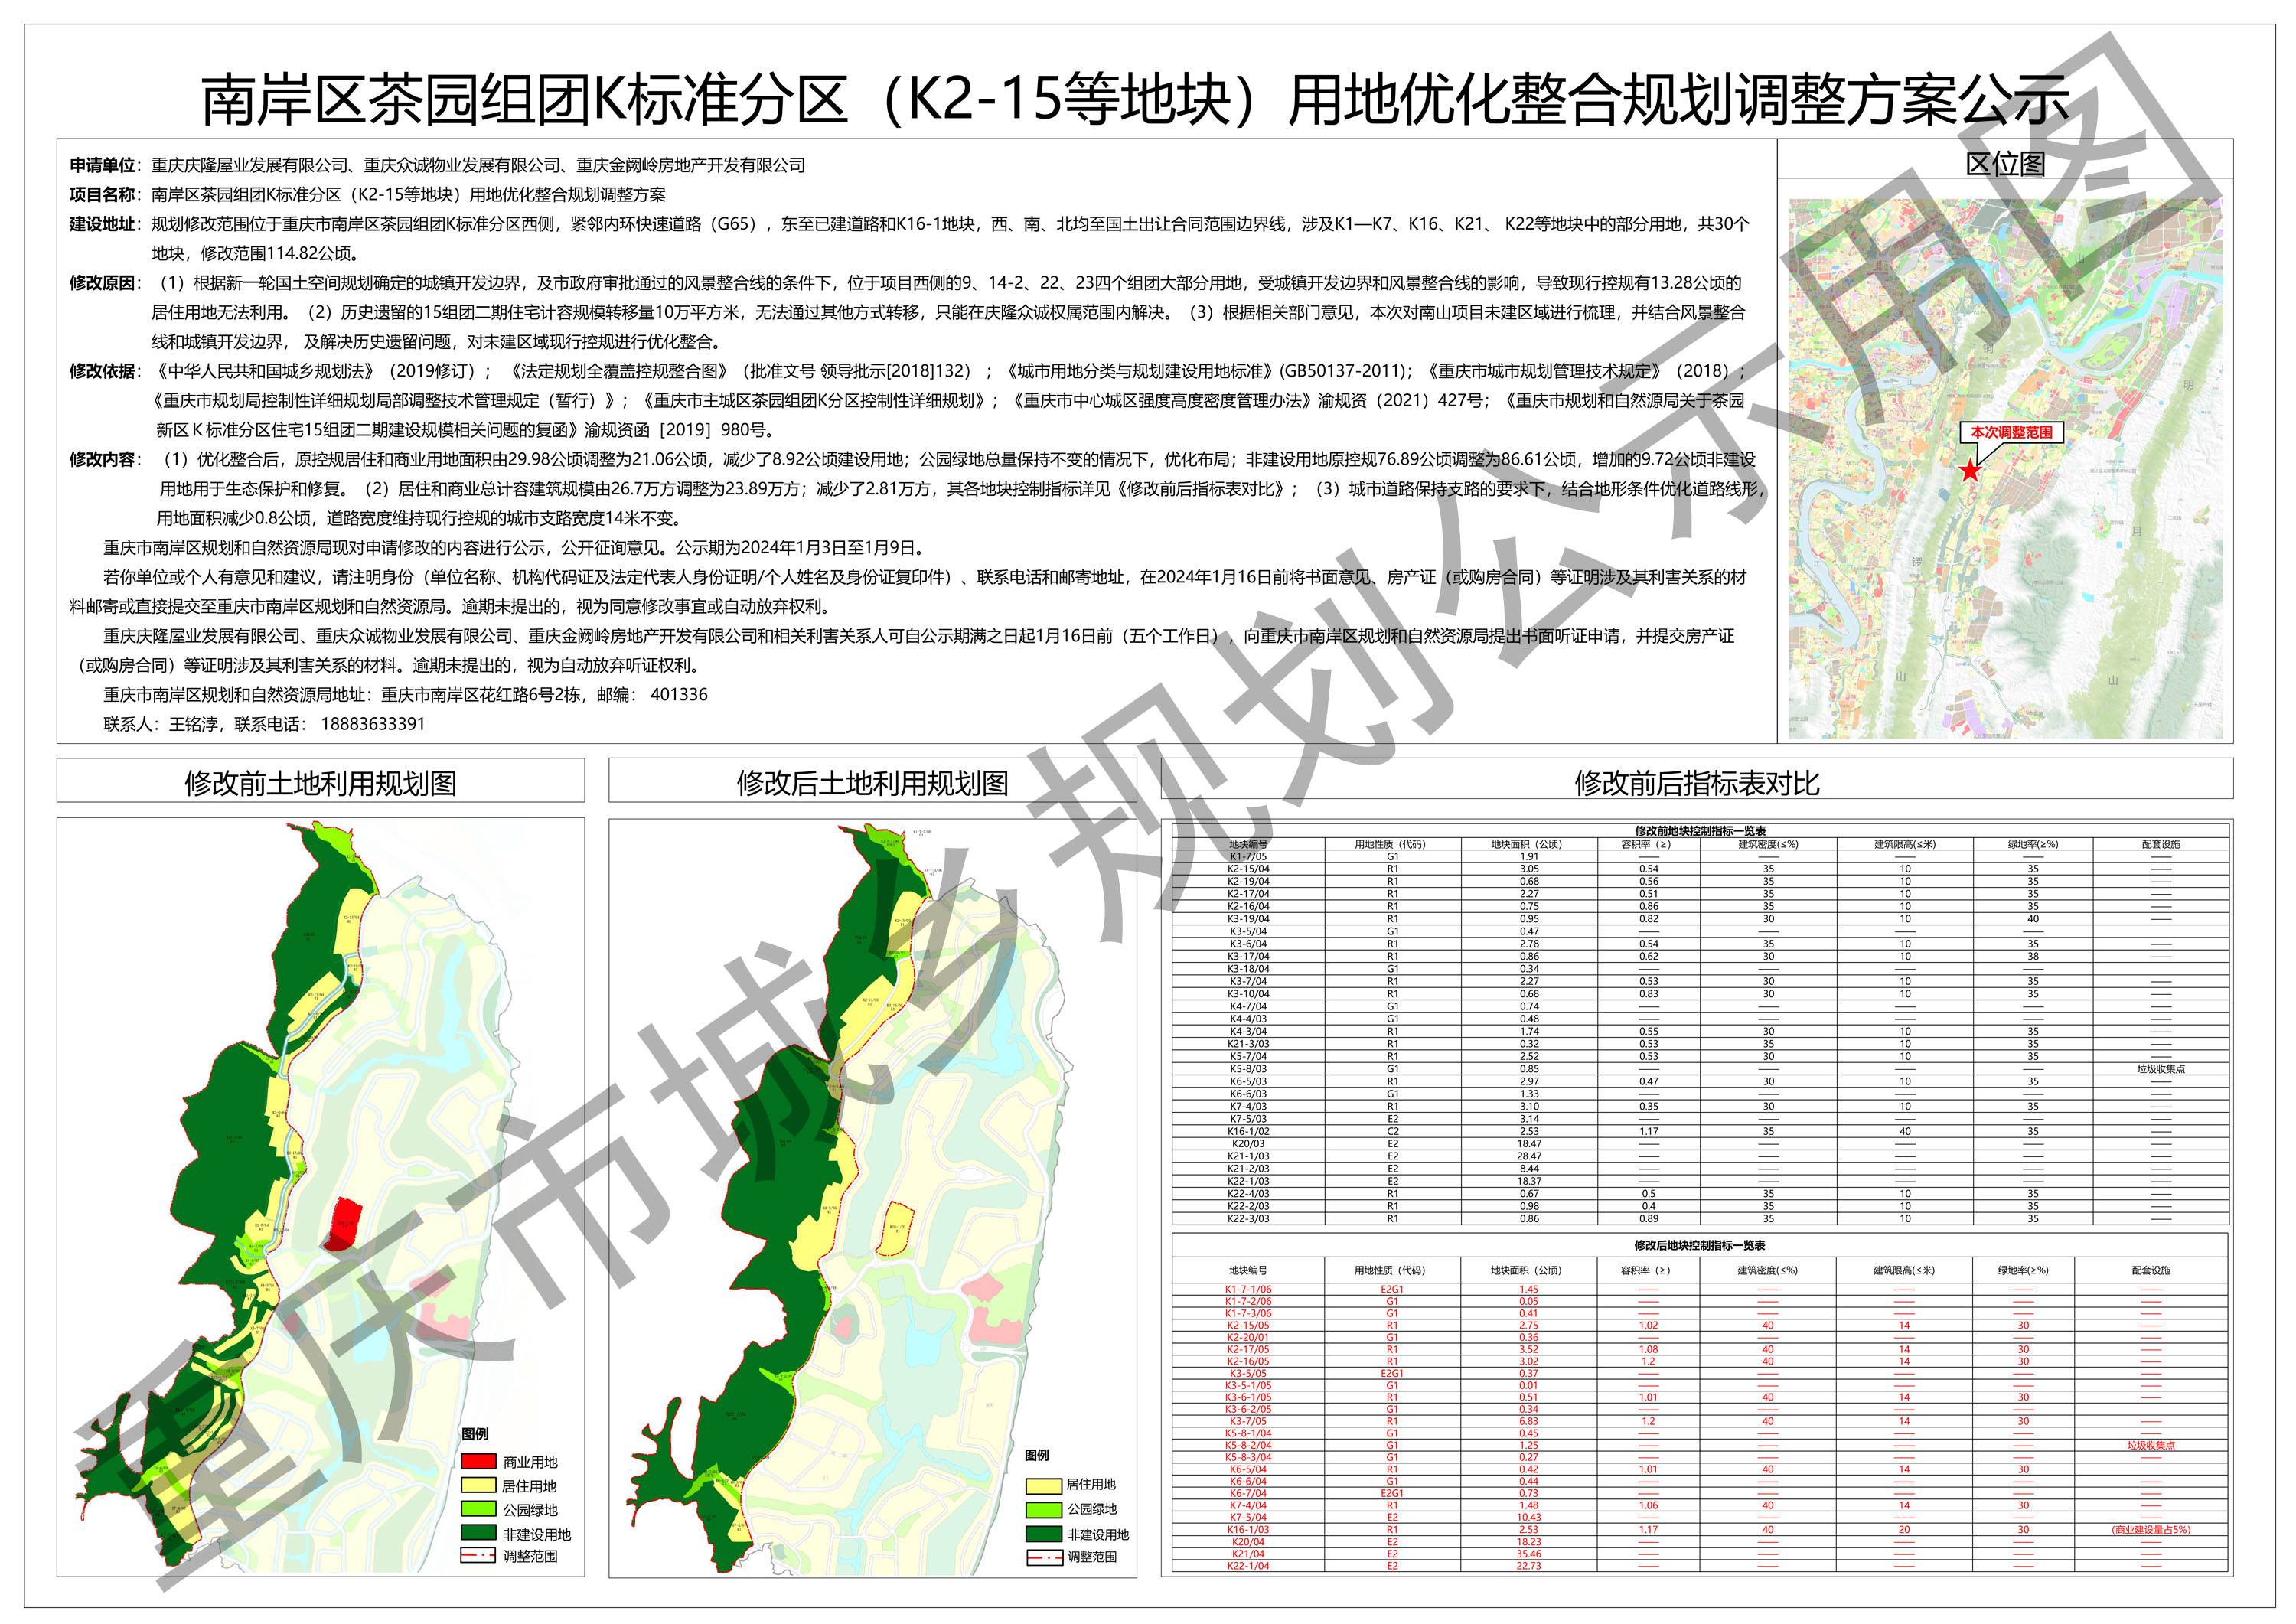
Task: Open the 修改后 land use plan map
Action: (x=872, y=1197)
